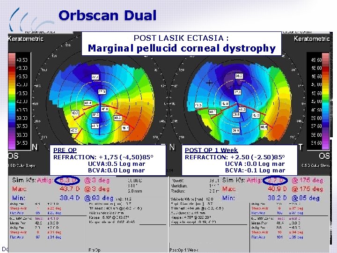Click the post-op Min axis "@85 deg"
This screenshot has width=337, height=253.
point(305,198)
